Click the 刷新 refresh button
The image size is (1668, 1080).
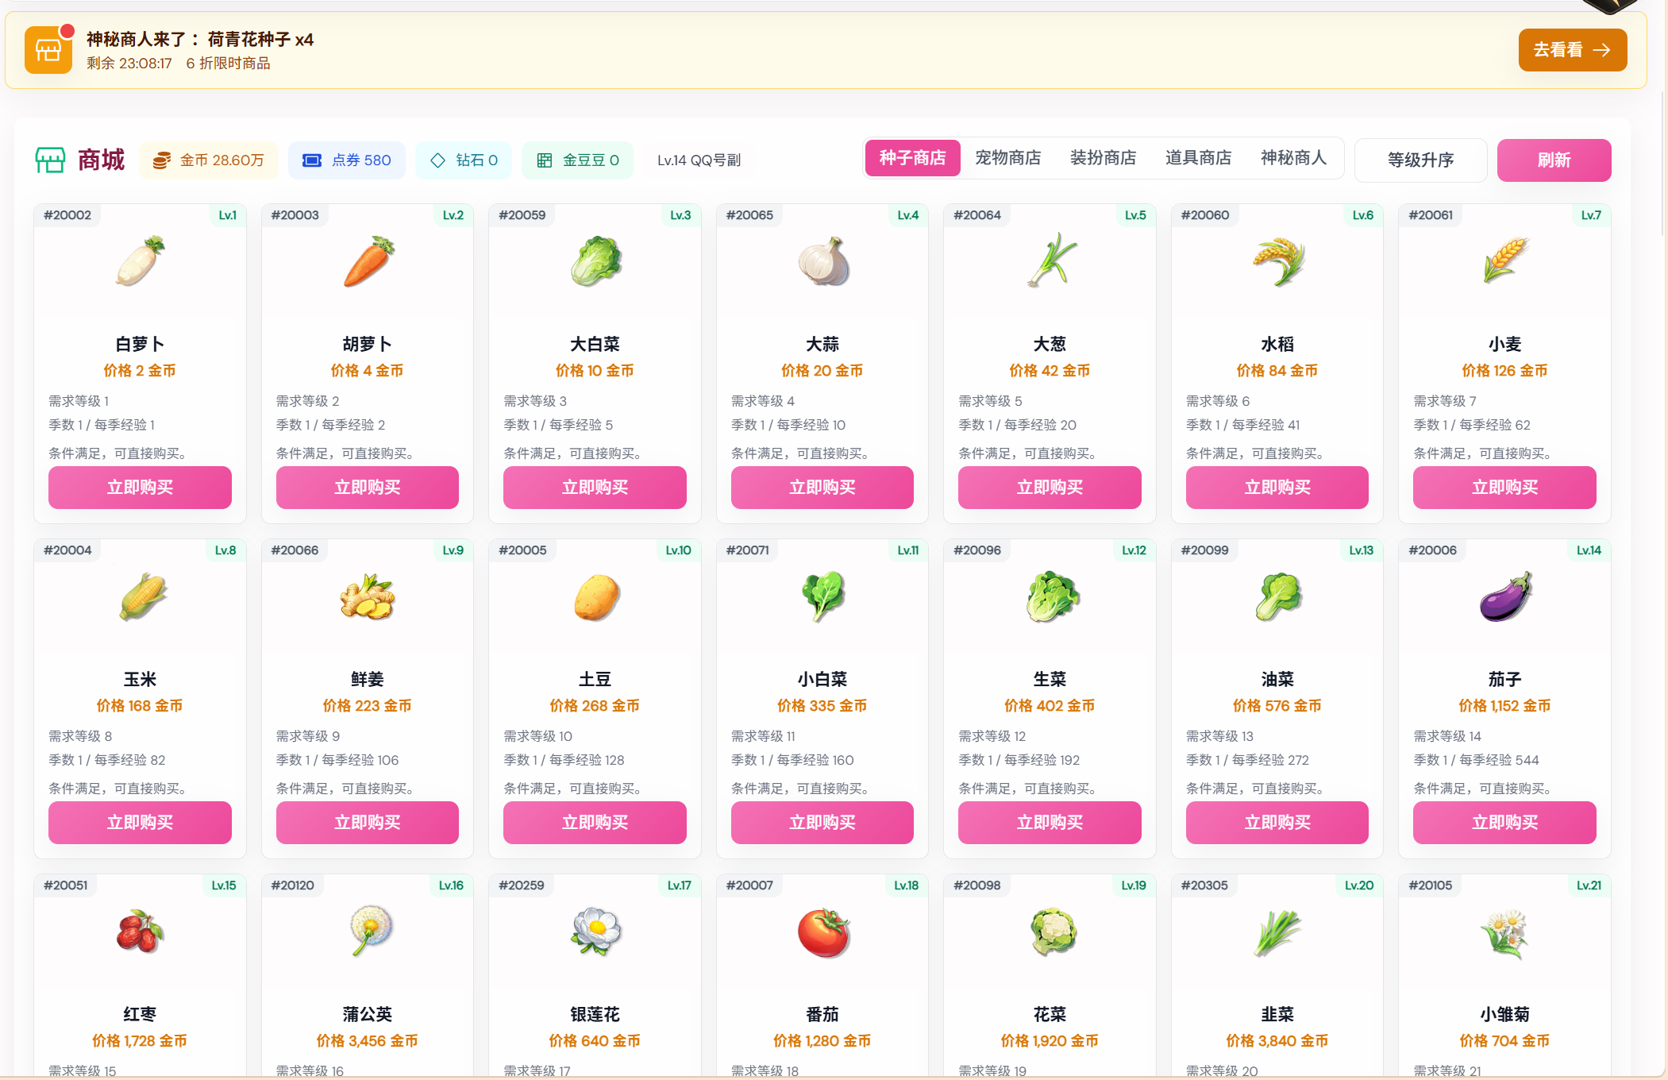[x=1554, y=160]
